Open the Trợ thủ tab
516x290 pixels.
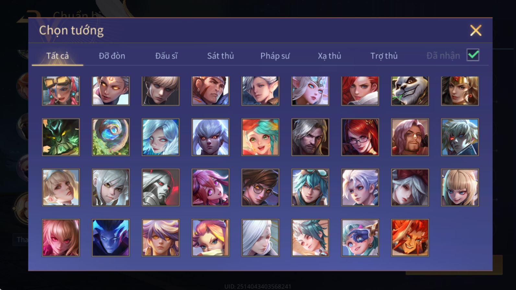384,56
